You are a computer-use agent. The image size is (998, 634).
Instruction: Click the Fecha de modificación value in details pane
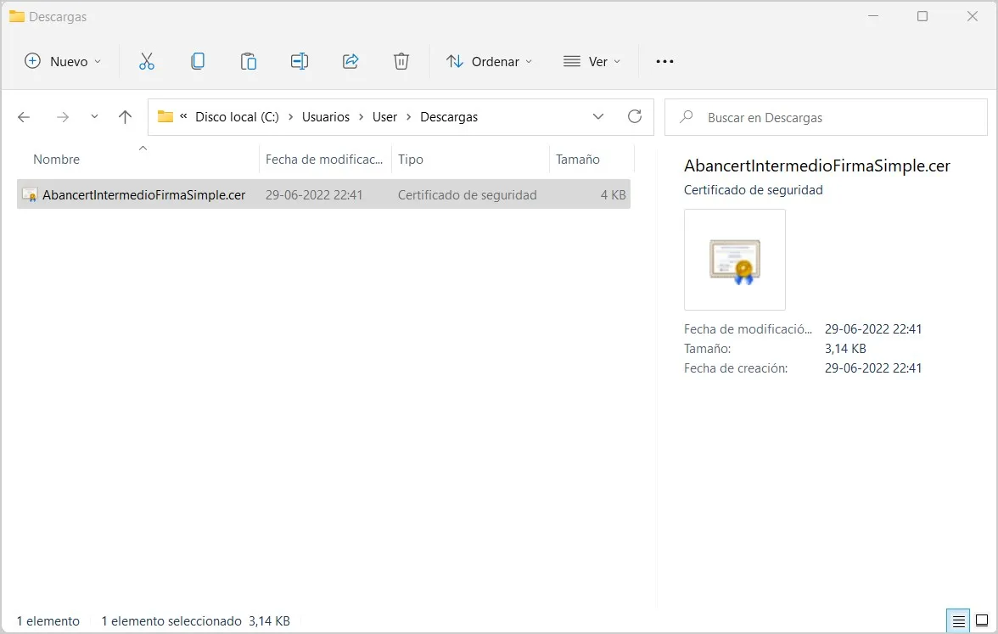[873, 329]
